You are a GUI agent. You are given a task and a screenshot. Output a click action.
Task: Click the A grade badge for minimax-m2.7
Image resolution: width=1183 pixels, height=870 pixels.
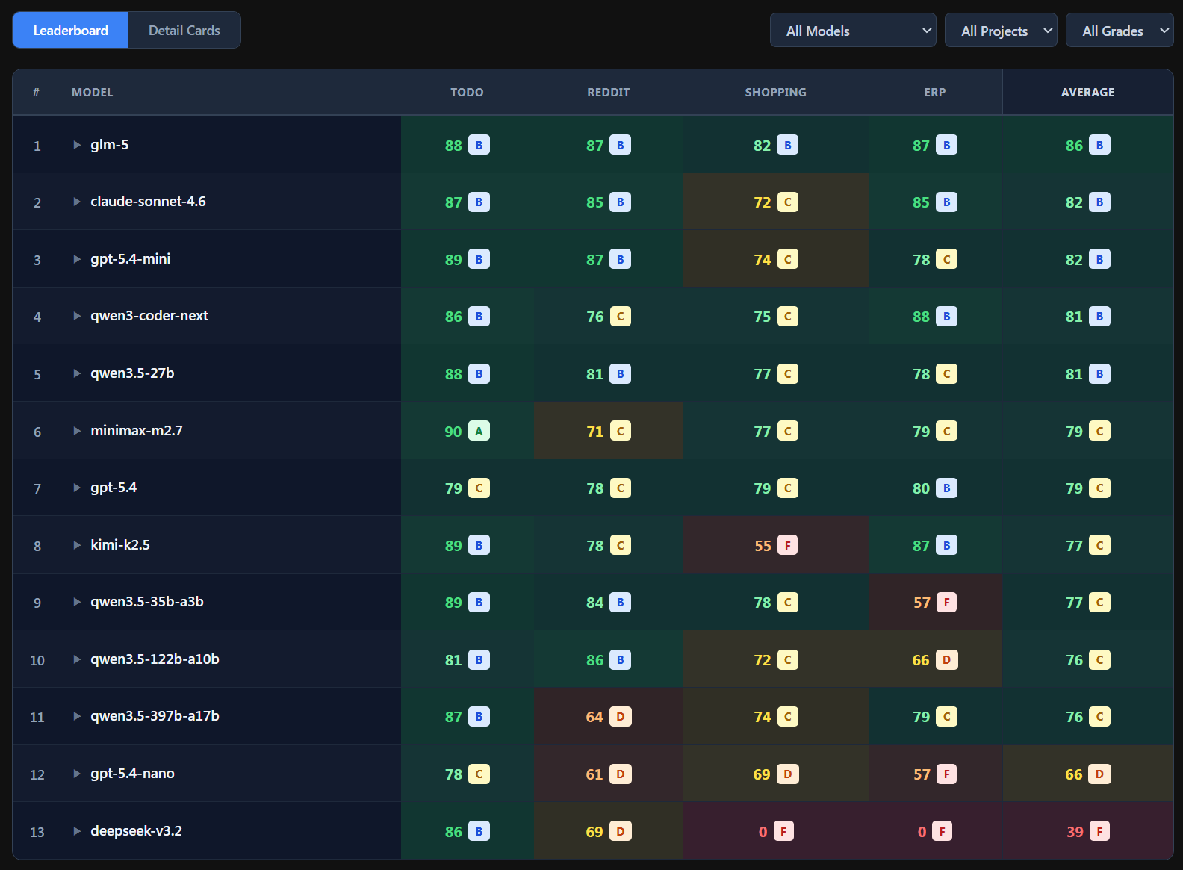click(x=479, y=431)
